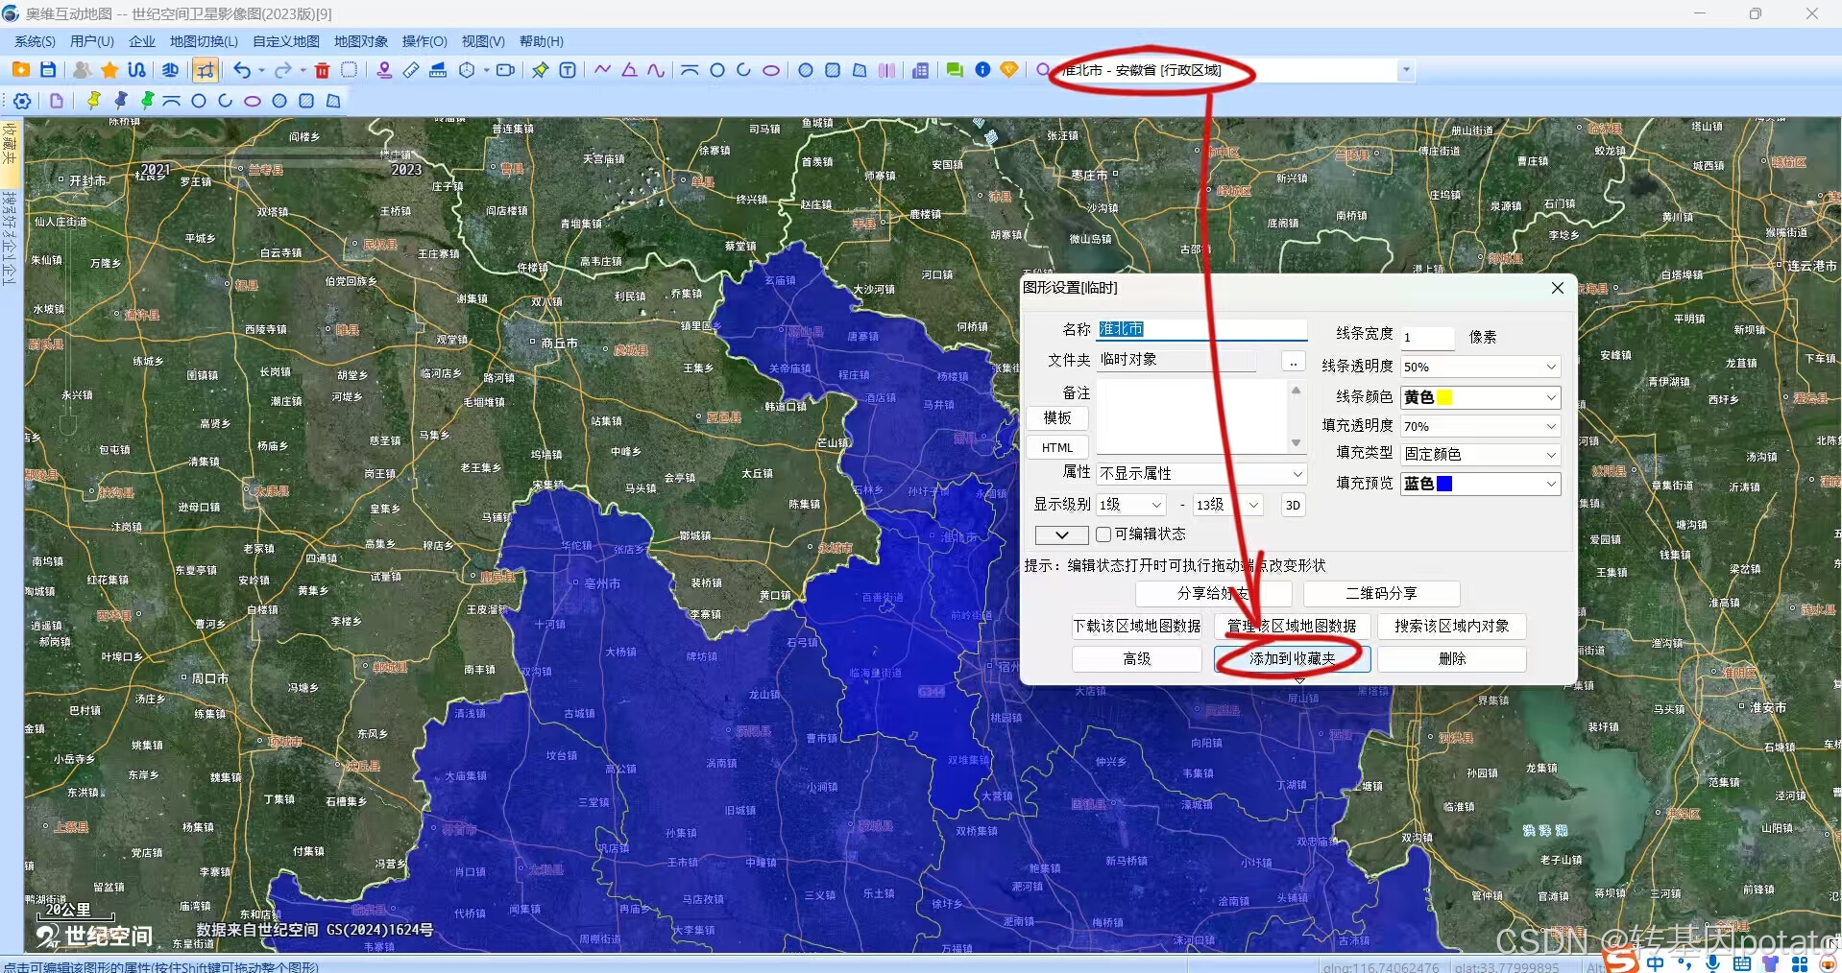Pick the blue 填充预览 swatch
The width and height of the screenshot is (1842, 973).
(x=1443, y=484)
